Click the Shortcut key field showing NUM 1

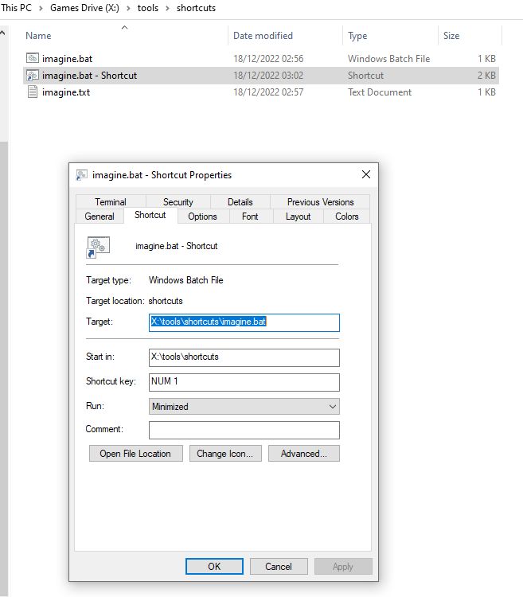coord(244,382)
